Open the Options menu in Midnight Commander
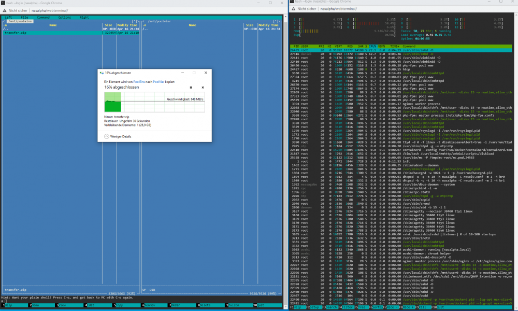The height and width of the screenshot is (311, 518). (64, 18)
